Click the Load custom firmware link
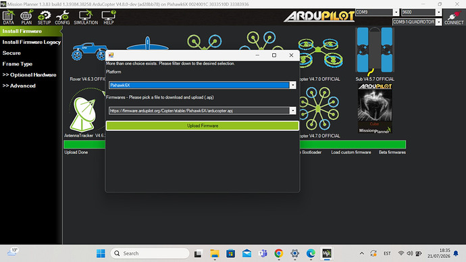Viewport: 466px width, 262px height. tap(351, 153)
